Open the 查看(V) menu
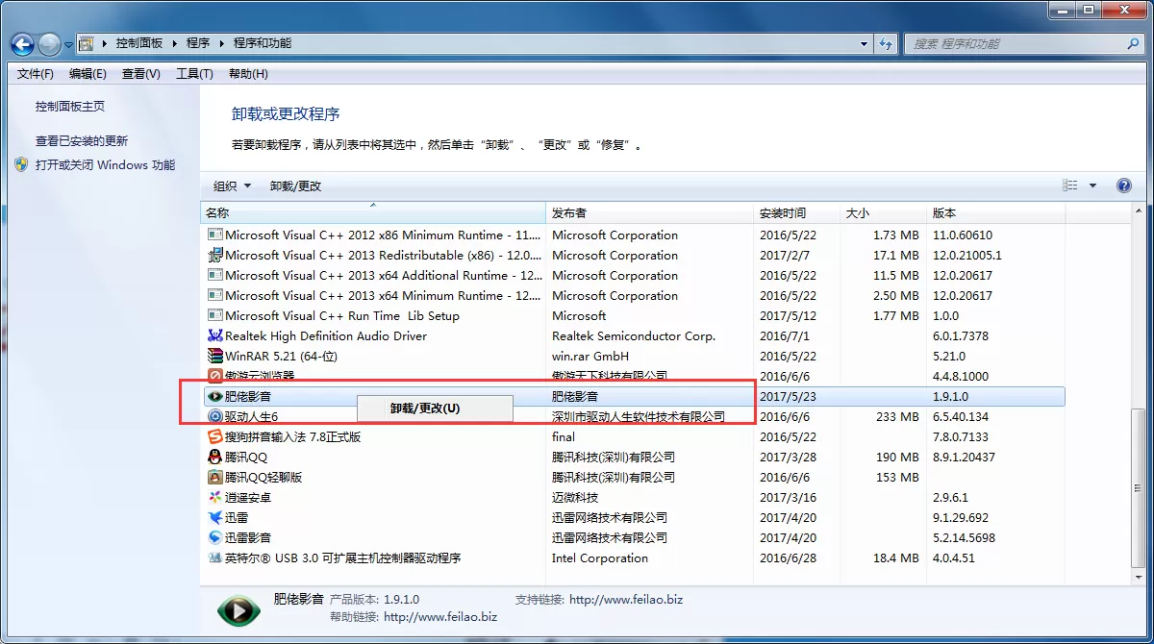Screen dimensions: 1154x644 pos(141,74)
